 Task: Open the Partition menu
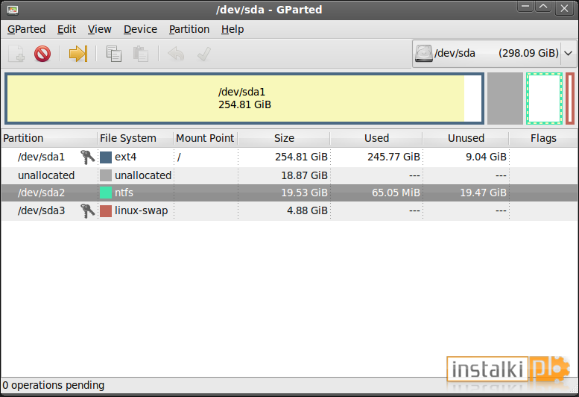pyautogui.click(x=189, y=29)
